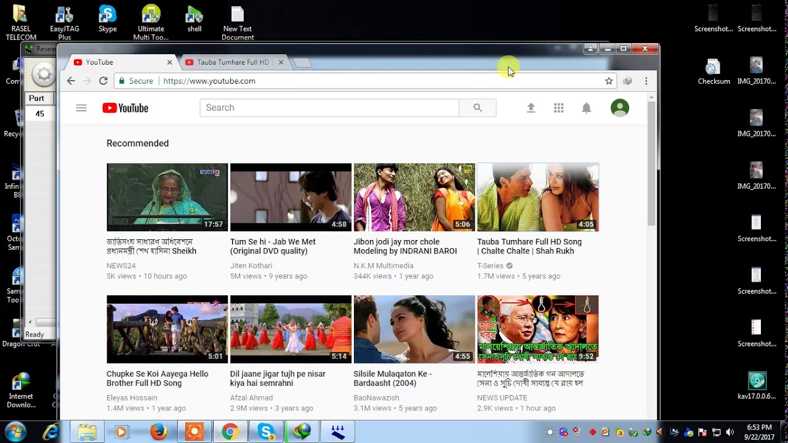Visit the NEWS24 channel
This screenshot has width=788, height=443.
coord(121,266)
